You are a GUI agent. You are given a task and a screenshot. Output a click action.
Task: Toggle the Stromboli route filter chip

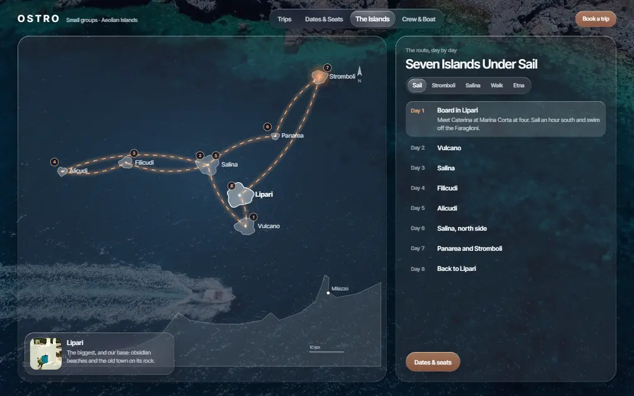coord(443,85)
